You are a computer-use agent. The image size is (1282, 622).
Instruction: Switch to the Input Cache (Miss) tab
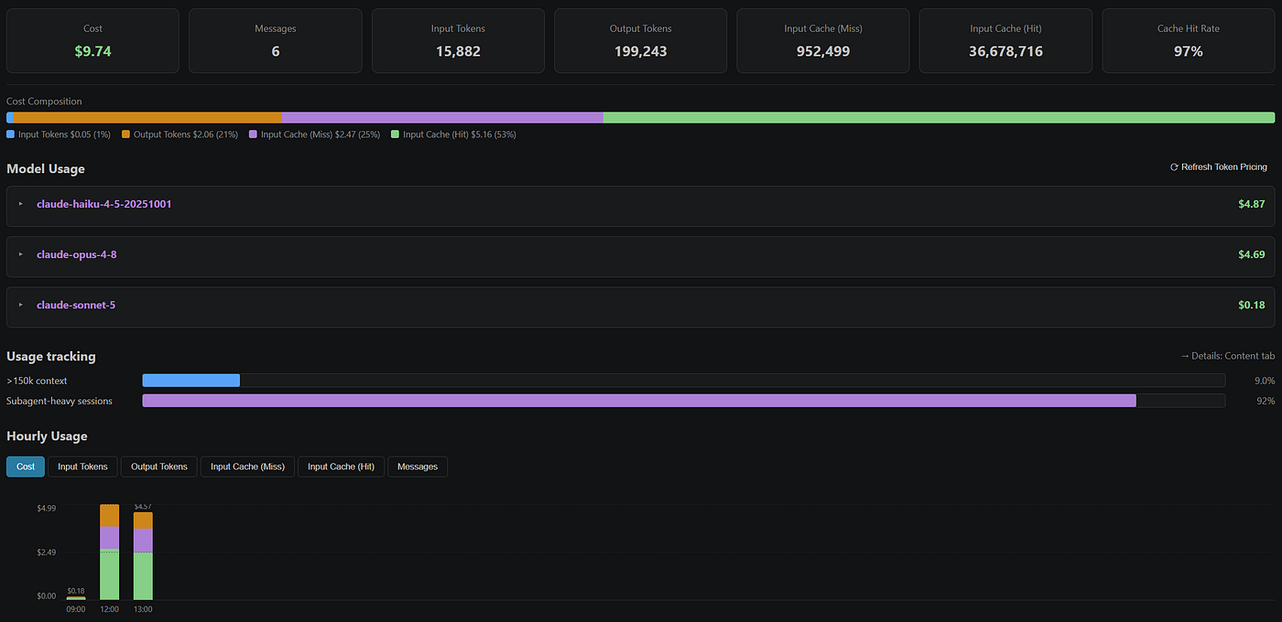click(247, 466)
